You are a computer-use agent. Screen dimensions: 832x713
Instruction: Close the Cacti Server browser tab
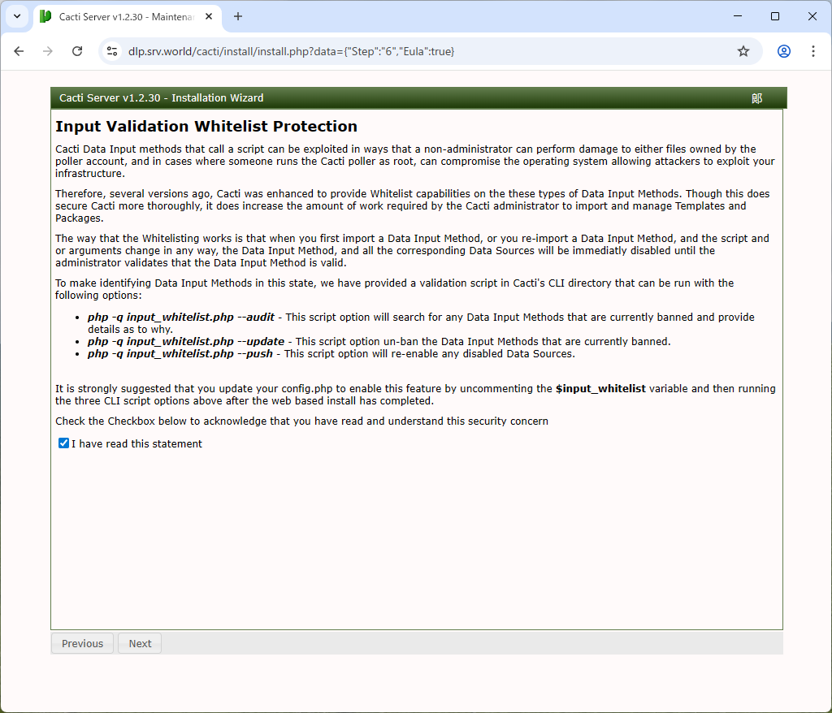click(209, 16)
